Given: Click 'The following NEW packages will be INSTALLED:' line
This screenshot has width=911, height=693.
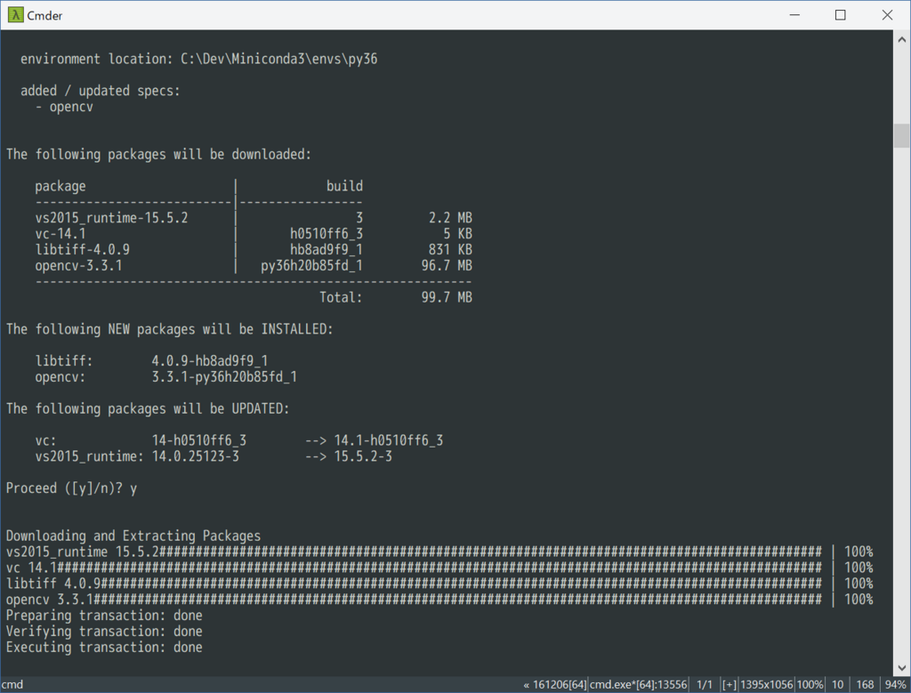Looking at the screenshot, I should click(170, 329).
